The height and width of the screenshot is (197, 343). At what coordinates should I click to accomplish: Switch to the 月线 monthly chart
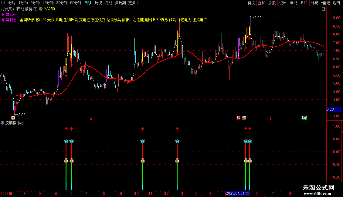click(x=108, y=3)
